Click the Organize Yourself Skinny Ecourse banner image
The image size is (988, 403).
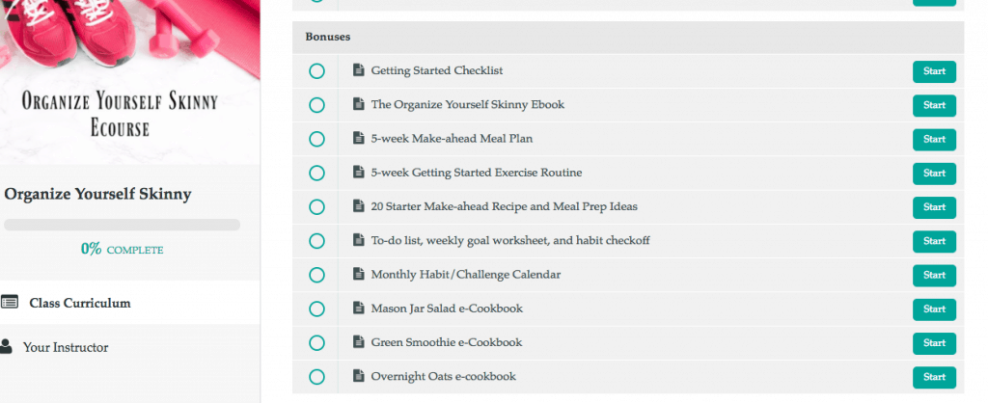(130, 82)
